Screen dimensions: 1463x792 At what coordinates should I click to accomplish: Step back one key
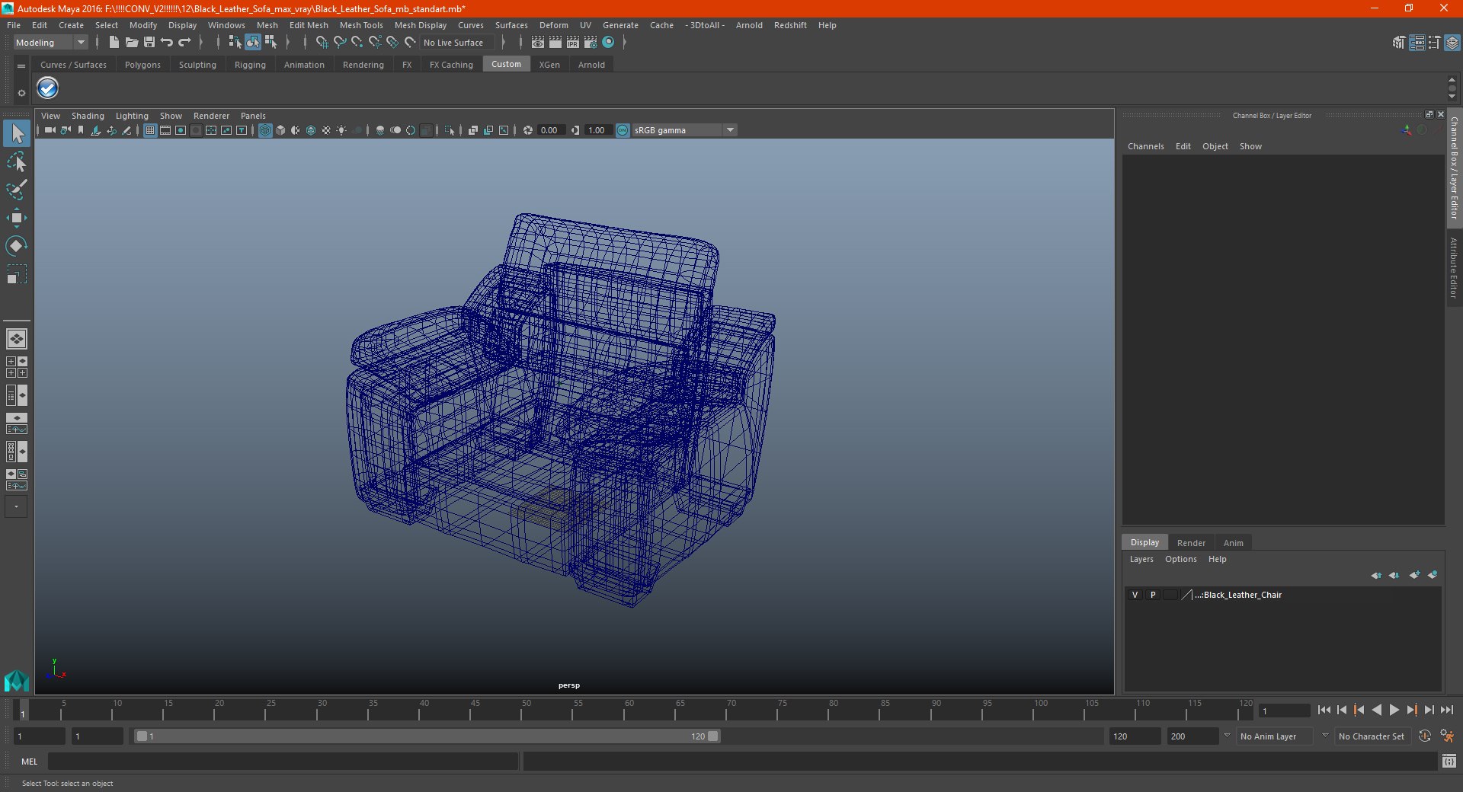click(1359, 710)
